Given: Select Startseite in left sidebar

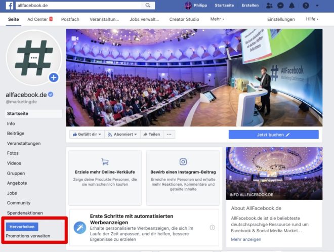Looking at the screenshot, I should [33, 113].
